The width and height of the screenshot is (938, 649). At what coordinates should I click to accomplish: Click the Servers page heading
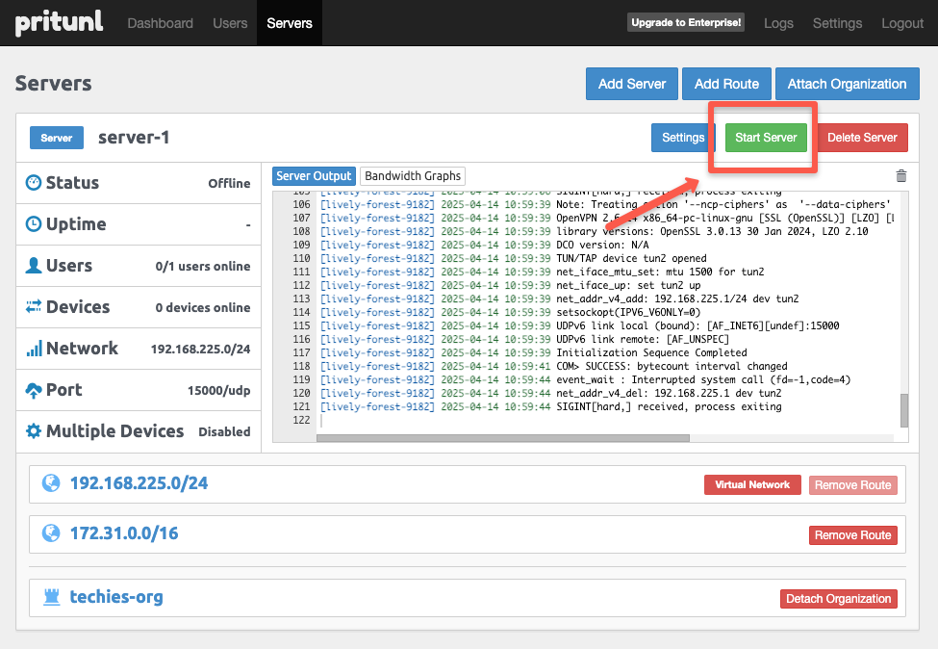tap(53, 83)
